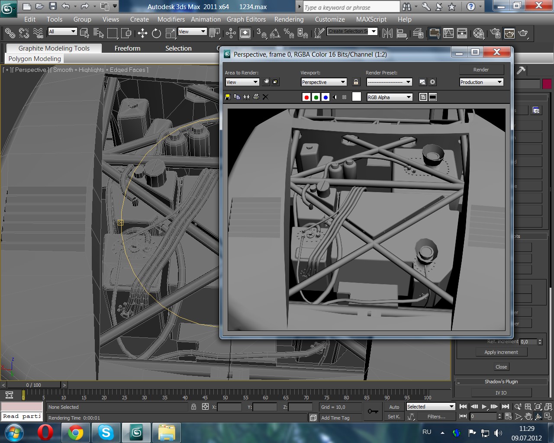Screen dimensions: 554x443
Task: Choose the Rectangular Selection Region tool
Action: click(x=113, y=33)
